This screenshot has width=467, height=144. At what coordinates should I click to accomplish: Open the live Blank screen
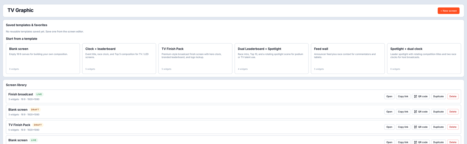pos(389,142)
